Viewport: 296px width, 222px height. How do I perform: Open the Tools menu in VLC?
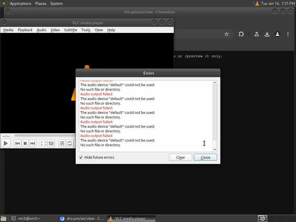click(x=86, y=30)
